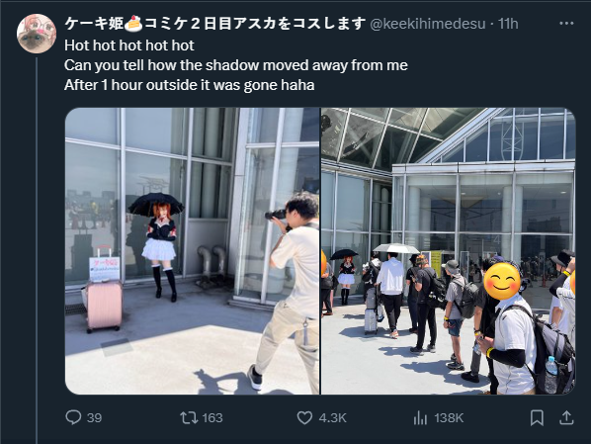Click the share upload icon
The height and width of the screenshot is (444, 591).
tap(566, 417)
